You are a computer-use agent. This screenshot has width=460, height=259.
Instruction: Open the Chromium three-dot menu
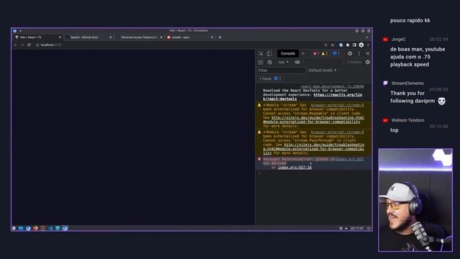pyautogui.click(x=368, y=45)
